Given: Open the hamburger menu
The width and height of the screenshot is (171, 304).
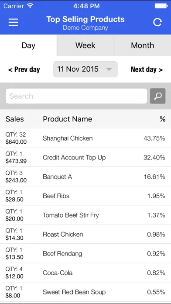Looking at the screenshot, I should (14, 22).
